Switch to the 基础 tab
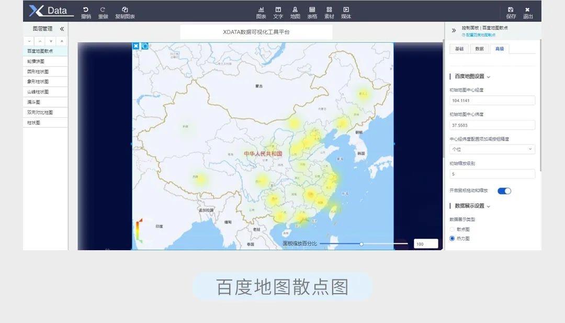The height and width of the screenshot is (323, 565). [459, 49]
